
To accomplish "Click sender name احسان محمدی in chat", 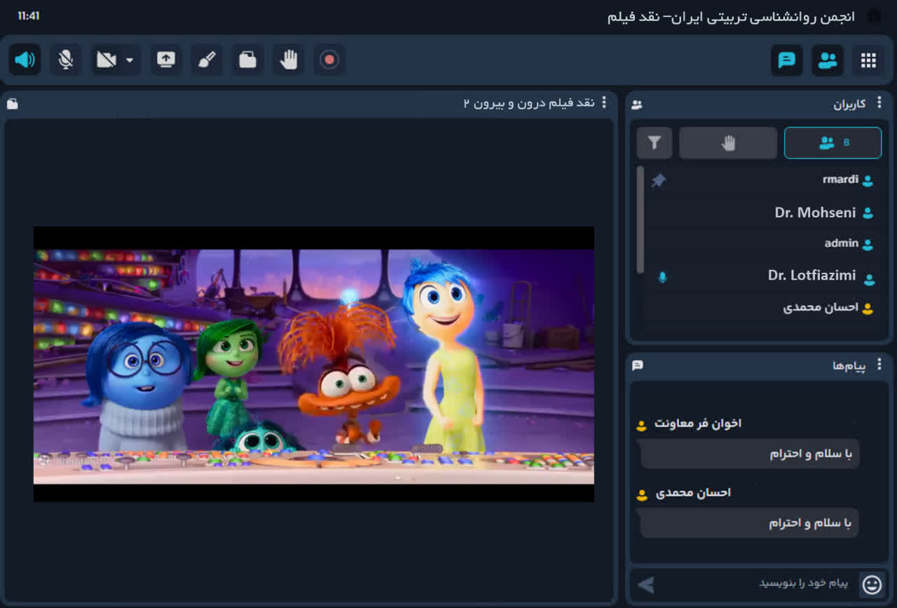I will (x=693, y=493).
